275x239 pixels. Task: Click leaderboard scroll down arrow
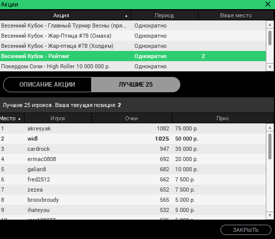tap(270, 216)
